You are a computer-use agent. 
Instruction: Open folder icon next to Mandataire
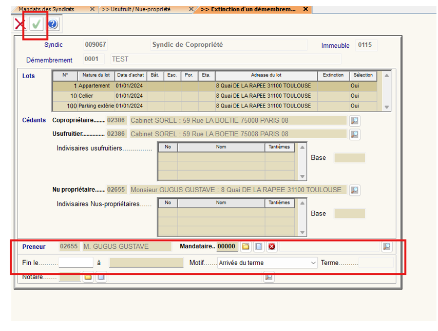point(246,247)
